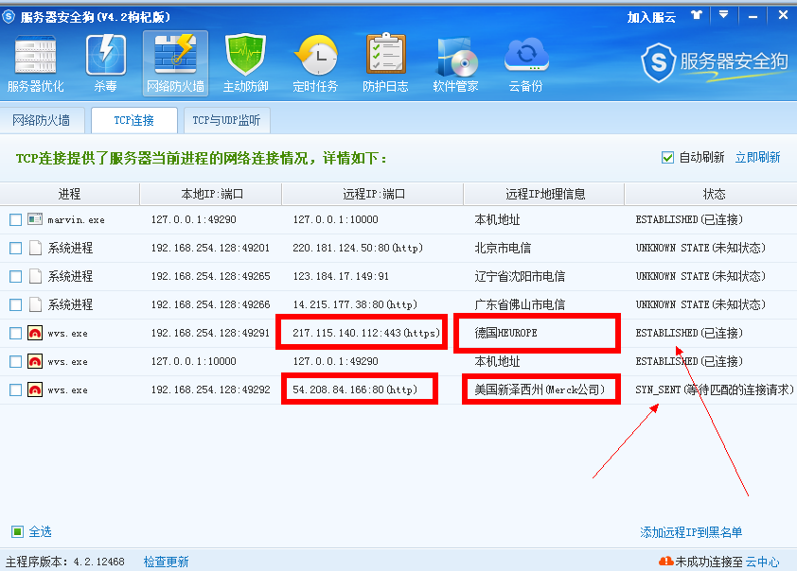The height and width of the screenshot is (571, 797).
Task: Click wvs.exe icon for 127.0.0.1:10000 row
Action: point(35,361)
